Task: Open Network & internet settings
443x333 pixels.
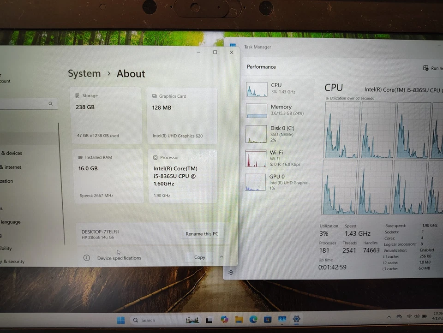Action: click(x=10, y=167)
